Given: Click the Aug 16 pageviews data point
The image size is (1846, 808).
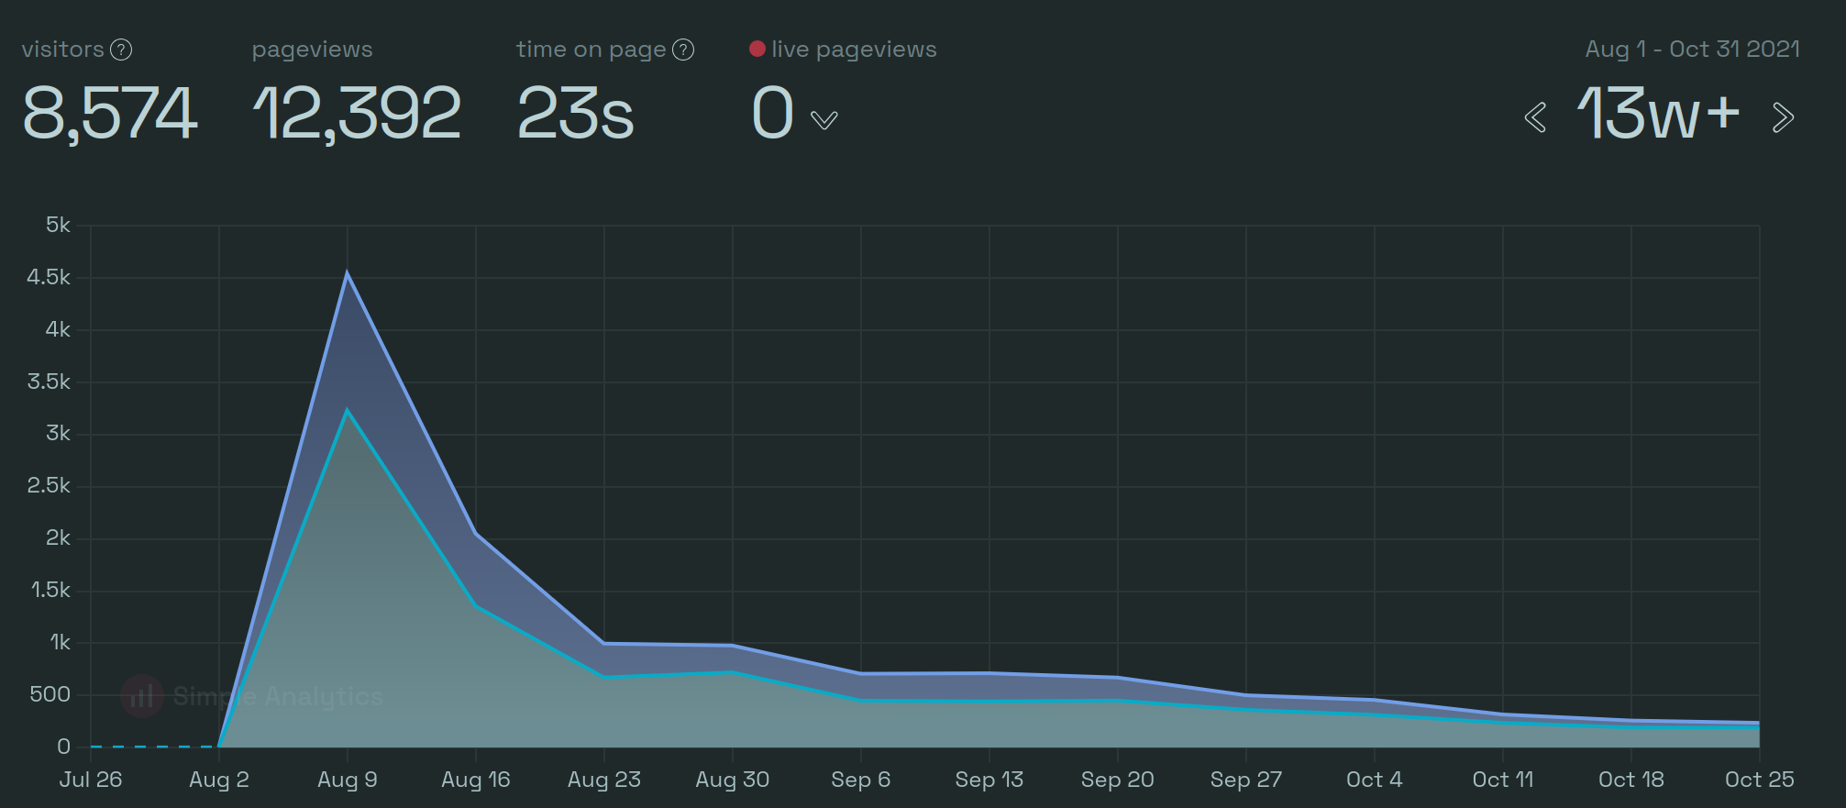Looking at the screenshot, I should pyautogui.click(x=475, y=533).
